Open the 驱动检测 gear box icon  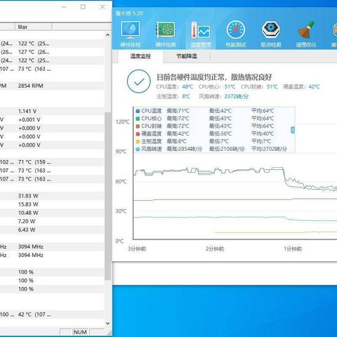[271, 30]
